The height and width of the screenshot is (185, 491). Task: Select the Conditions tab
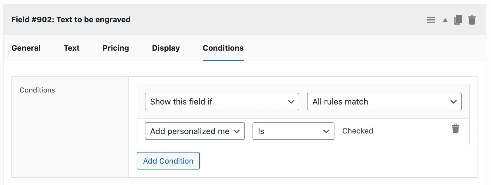click(223, 48)
